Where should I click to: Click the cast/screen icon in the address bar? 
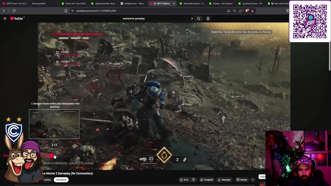tap(229, 11)
